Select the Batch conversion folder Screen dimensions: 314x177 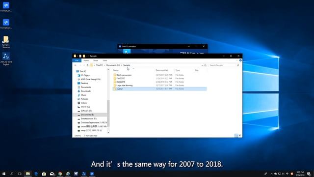tap(124, 75)
